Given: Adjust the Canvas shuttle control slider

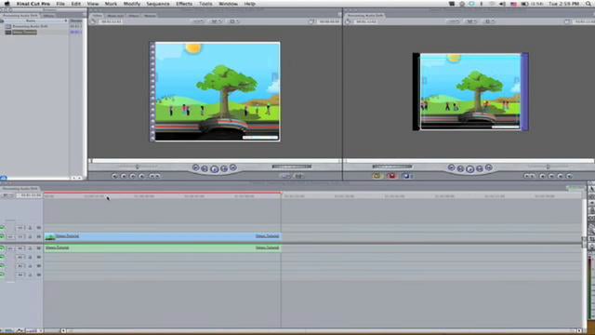Looking at the screenshot, I should click(x=548, y=167).
